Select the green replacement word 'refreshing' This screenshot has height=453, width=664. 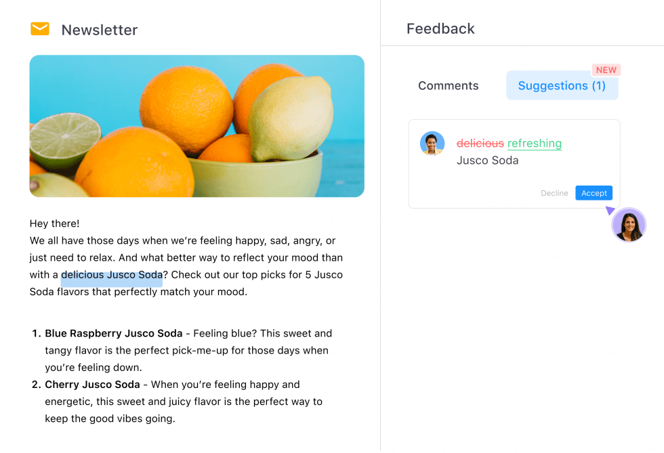click(535, 144)
